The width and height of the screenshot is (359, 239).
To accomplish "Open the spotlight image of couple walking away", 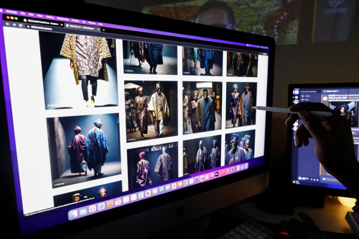I will 84,150.
